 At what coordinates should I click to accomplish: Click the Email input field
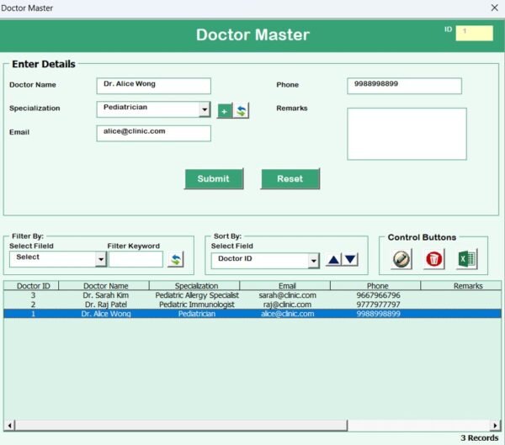tap(154, 133)
